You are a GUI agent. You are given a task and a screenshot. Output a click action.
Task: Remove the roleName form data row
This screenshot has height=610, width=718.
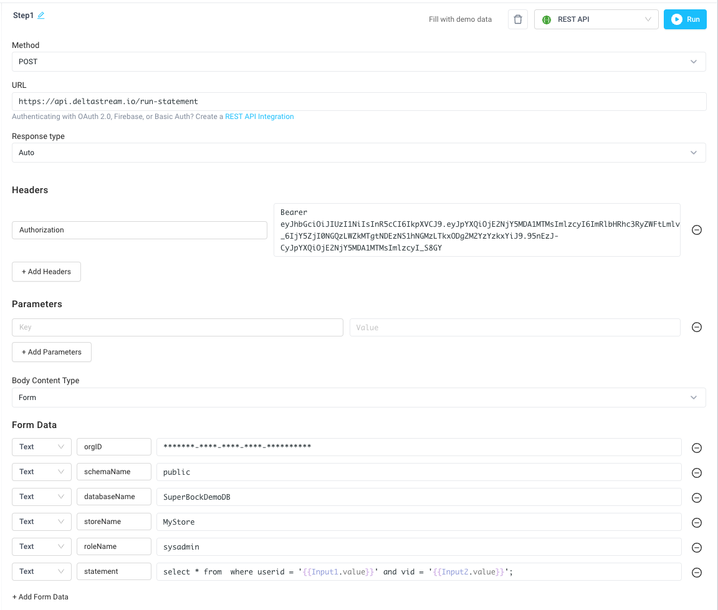(696, 548)
